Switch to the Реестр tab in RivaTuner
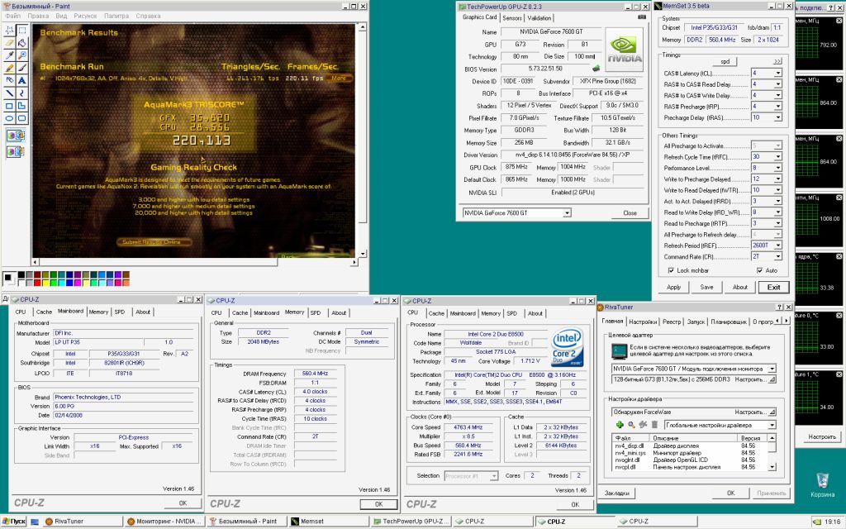The height and width of the screenshot is (529, 846). [x=671, y=322]
